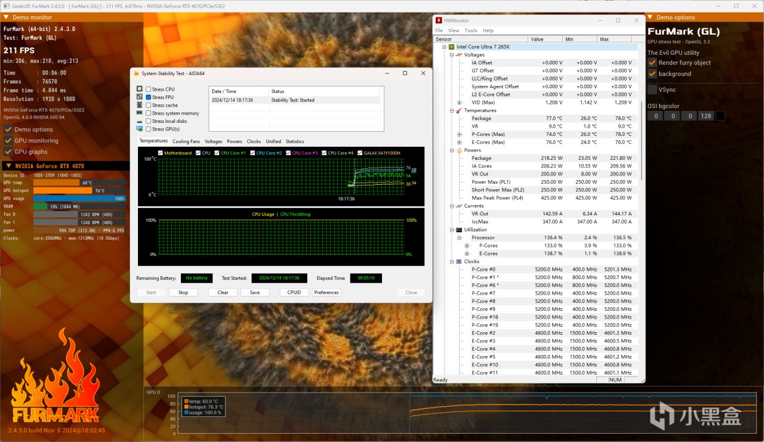Collapse the Clocks tree node
Viewport: 764px width, 442px height.
(452, 261)
